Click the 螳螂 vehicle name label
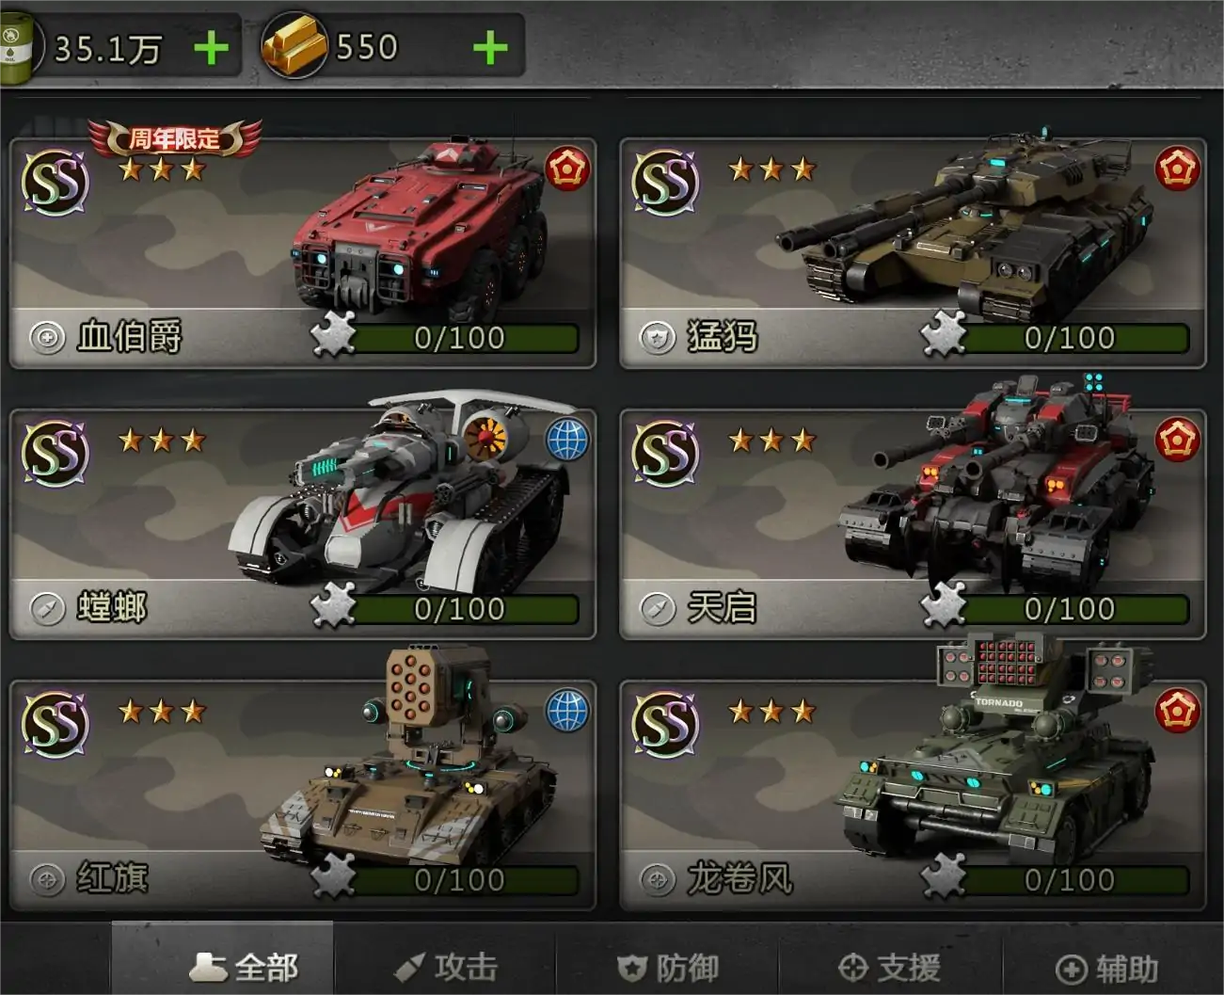This screenshot has width=1224, height=995. pos(112,607)
